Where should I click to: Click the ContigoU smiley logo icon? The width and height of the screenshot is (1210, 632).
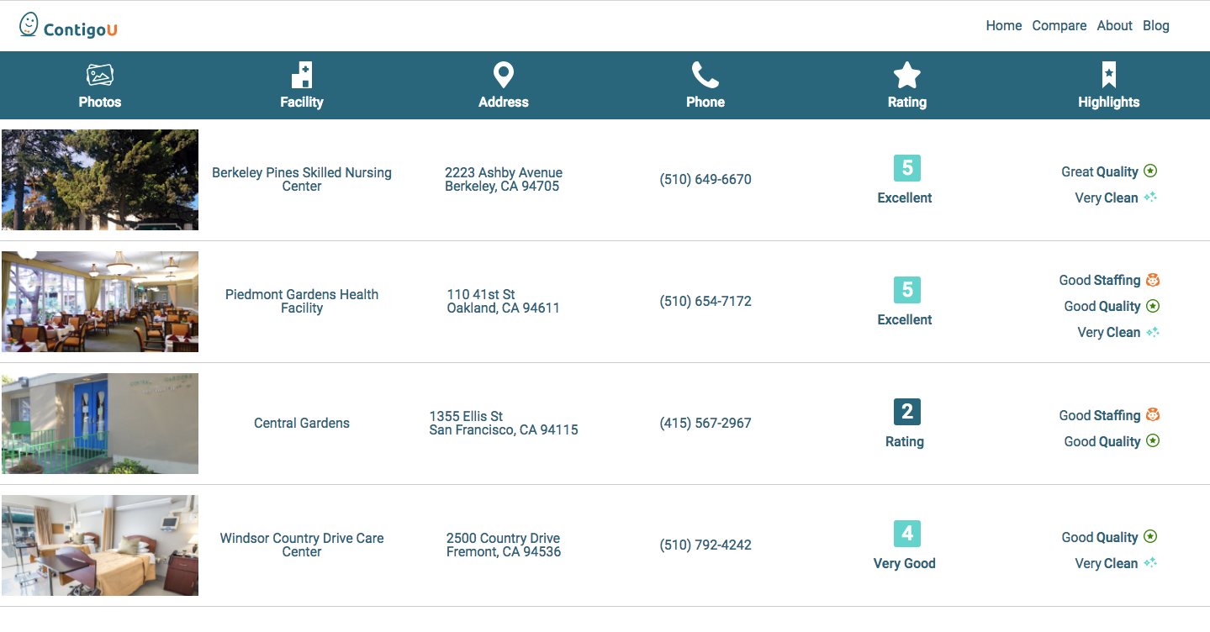pos(29,25)
